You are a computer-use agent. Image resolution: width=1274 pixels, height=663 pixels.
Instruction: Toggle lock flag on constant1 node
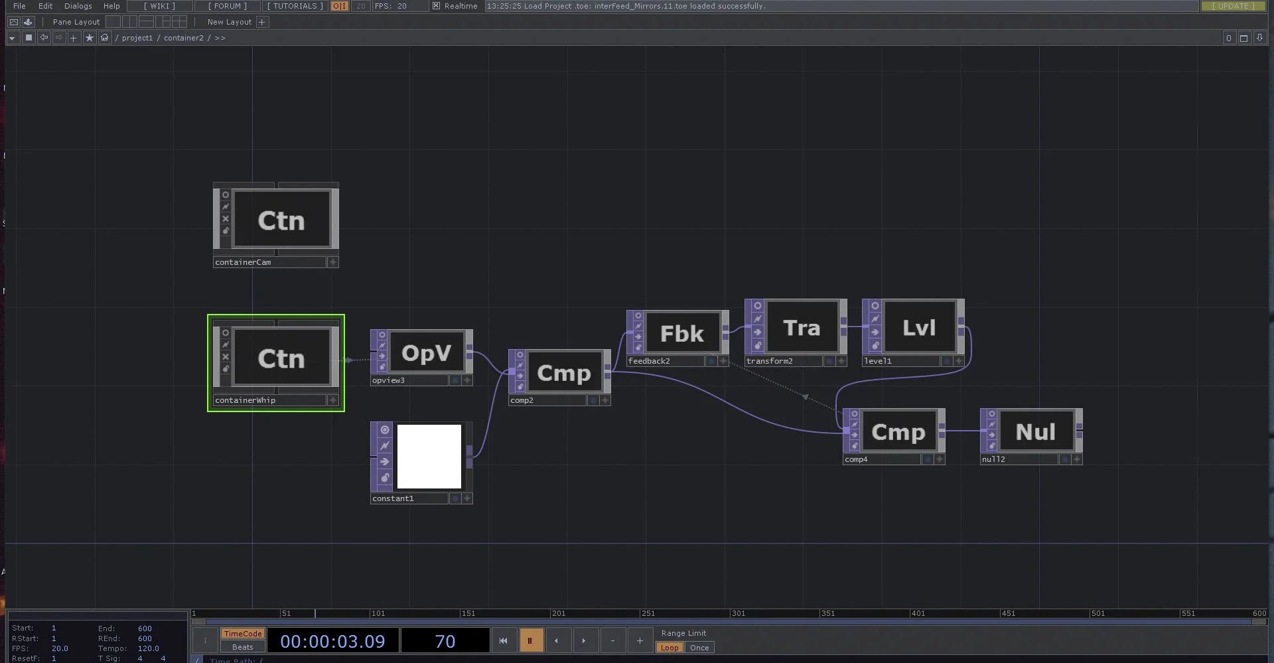pyautogui.click(x=385, y=478)
